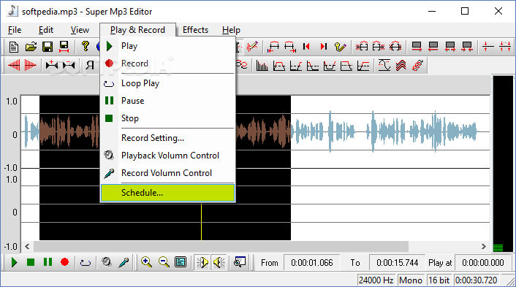516x287 pixels.
Task: Click the green Stop square in the bottom toolbar
Action: 31,262
